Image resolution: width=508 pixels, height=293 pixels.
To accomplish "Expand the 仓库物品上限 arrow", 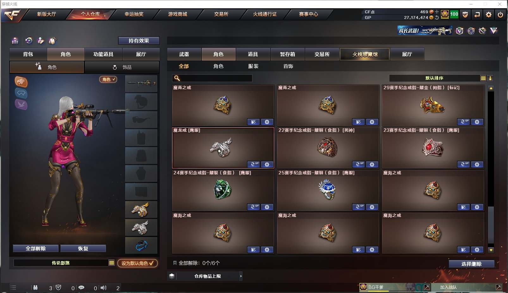I will tap(241, 276).
